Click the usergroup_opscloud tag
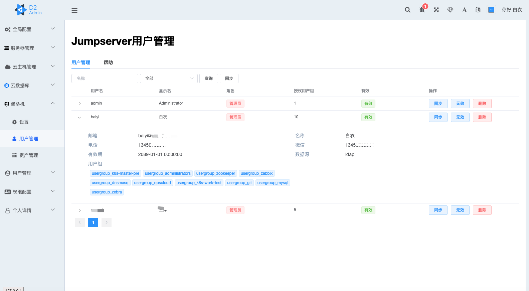This screenshot has height=291, width=529. 153,183
